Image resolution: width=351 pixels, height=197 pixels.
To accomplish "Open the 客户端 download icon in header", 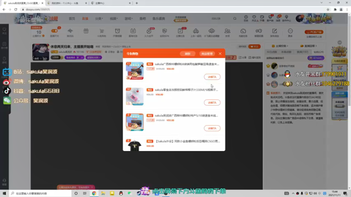I will point(270,18).
